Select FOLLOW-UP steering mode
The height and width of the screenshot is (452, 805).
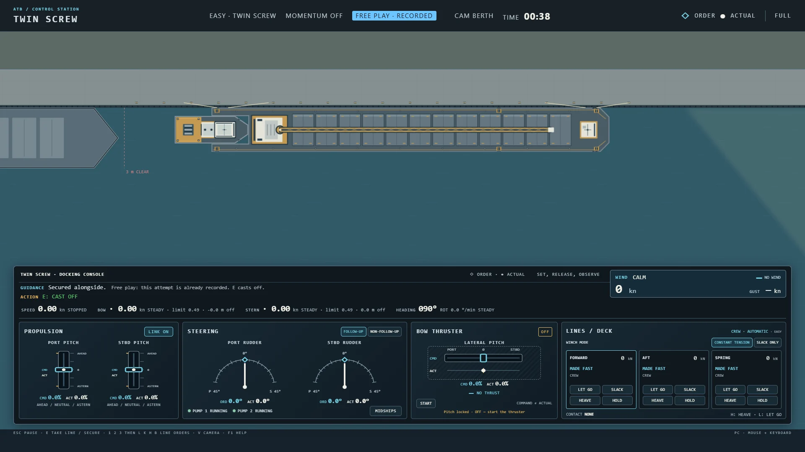[353, 332]
